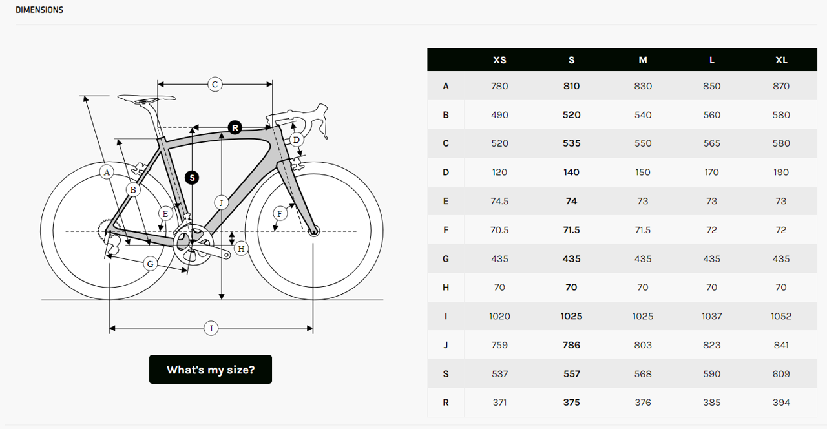The image size is (827, 429).
Task: Click the circled G label below the chainstay
Action: point(150,264)
